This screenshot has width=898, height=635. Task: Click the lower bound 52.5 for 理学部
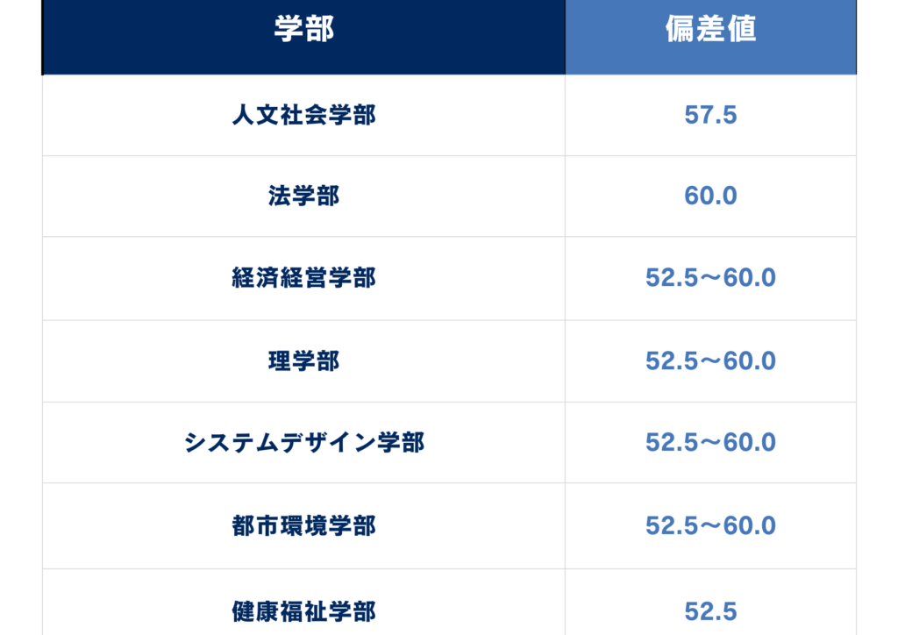[672, 360]
